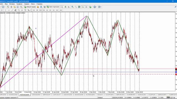The image size is (177, 99).
Task: Switch to the USDCHF,M30 chart tab
Action: pyautogui.click(x=67, y=95)
